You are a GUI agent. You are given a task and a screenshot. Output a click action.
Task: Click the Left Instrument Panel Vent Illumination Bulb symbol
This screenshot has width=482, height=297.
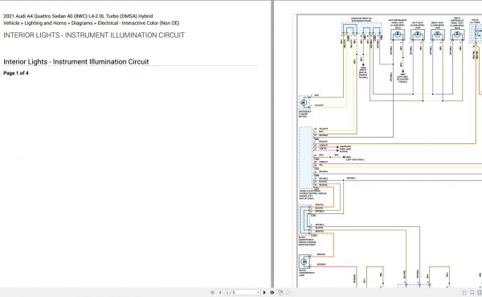tap(398, 35)
